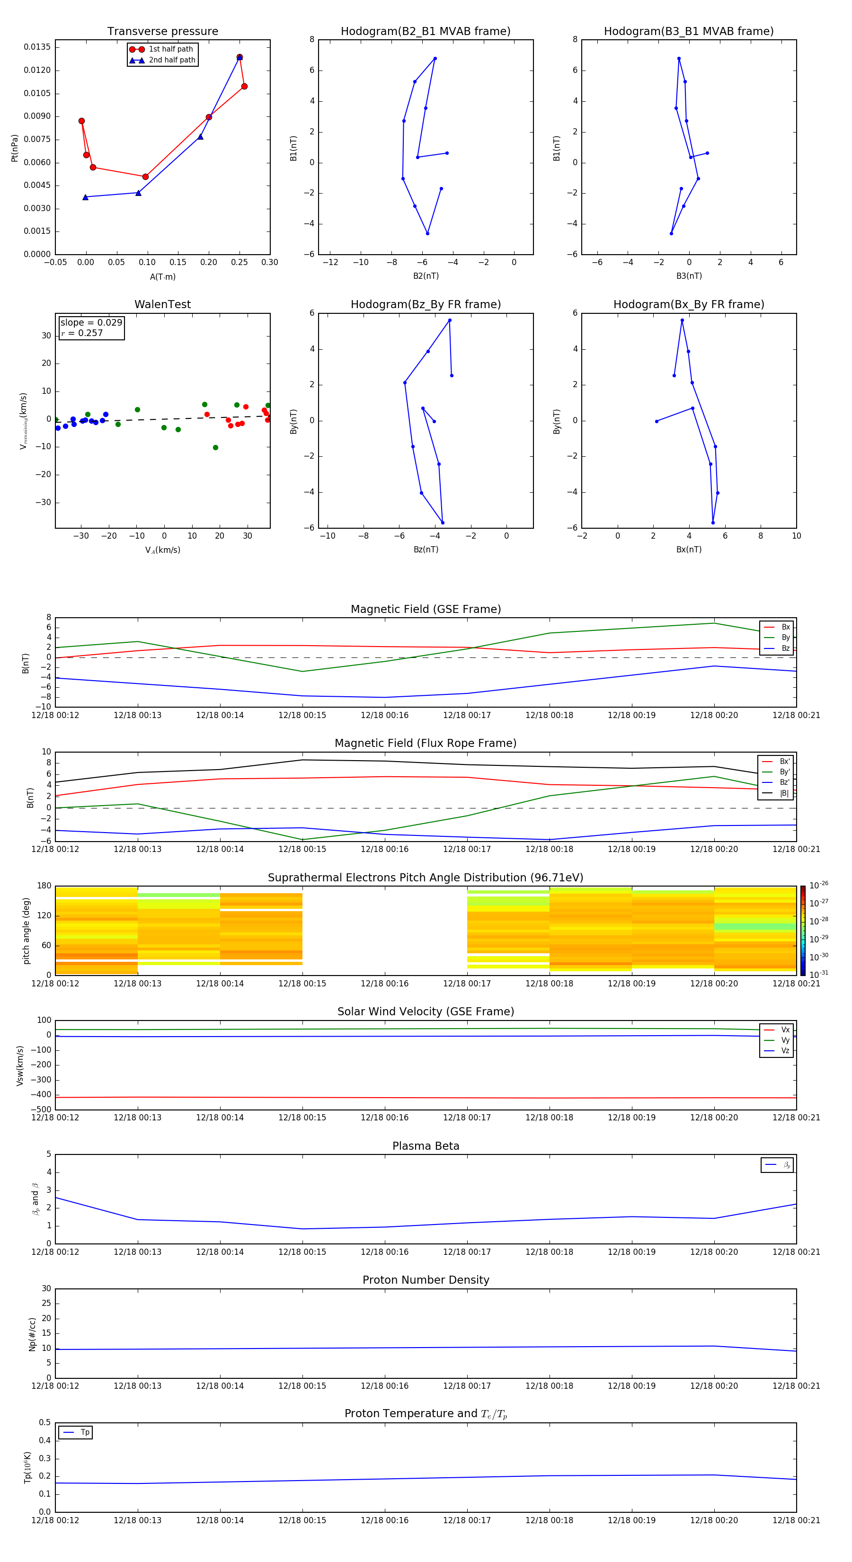The height and width of the screenshot is (1562, 852).
Task: Click the 'Hodogram(B2_B1 MVAB frame)' title
Action: click(x=426, y=32)
